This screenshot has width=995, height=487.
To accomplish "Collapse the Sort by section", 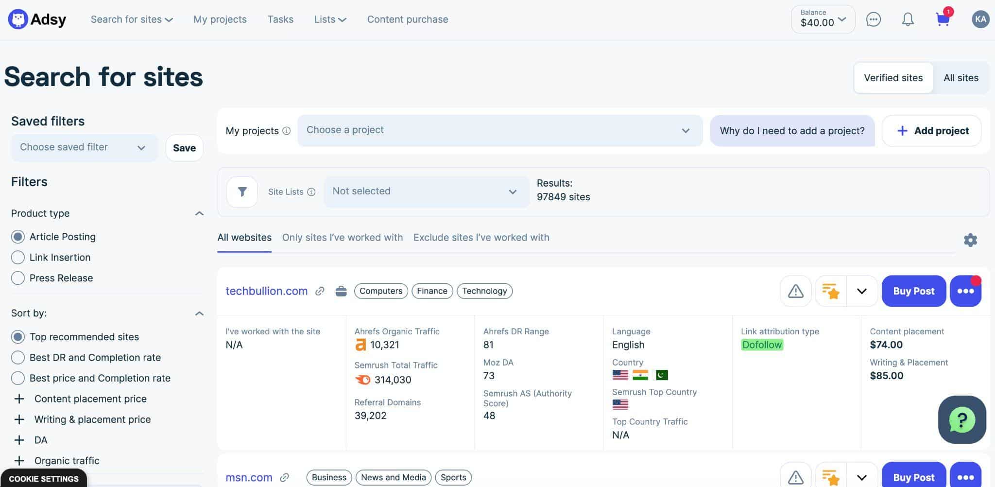I will click(x=199, y=313).
